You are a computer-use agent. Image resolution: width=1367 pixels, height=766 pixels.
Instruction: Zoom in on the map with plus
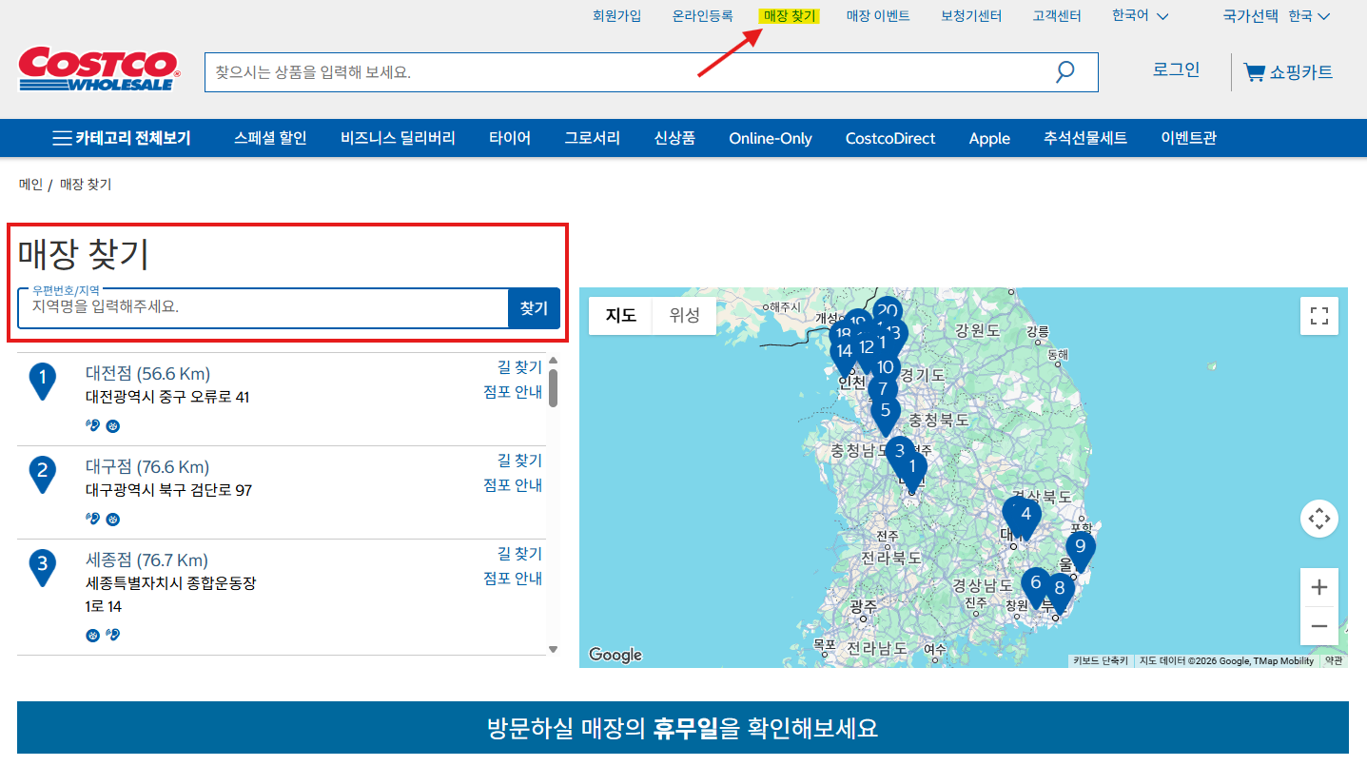1319,587
